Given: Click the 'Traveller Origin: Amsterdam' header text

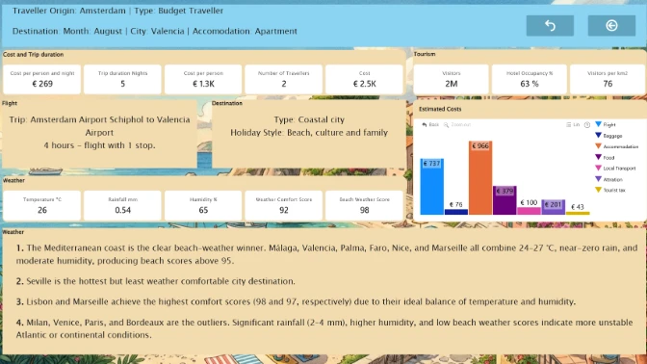Looking at the screenshot, I should pyautogui.click(x=69, y=11).
